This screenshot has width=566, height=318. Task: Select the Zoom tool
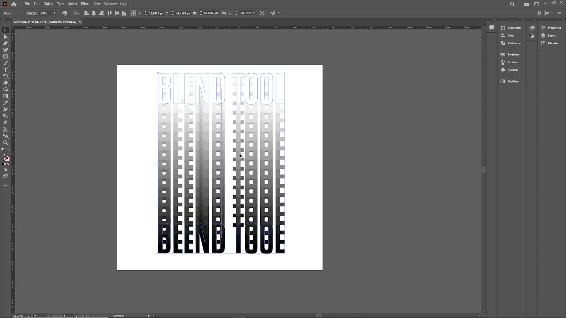coord(5,143)
